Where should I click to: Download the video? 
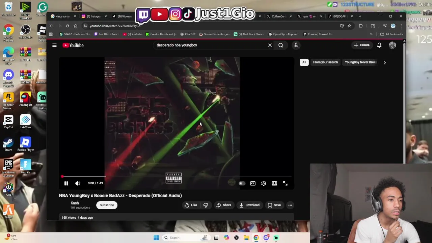[249, 205]
